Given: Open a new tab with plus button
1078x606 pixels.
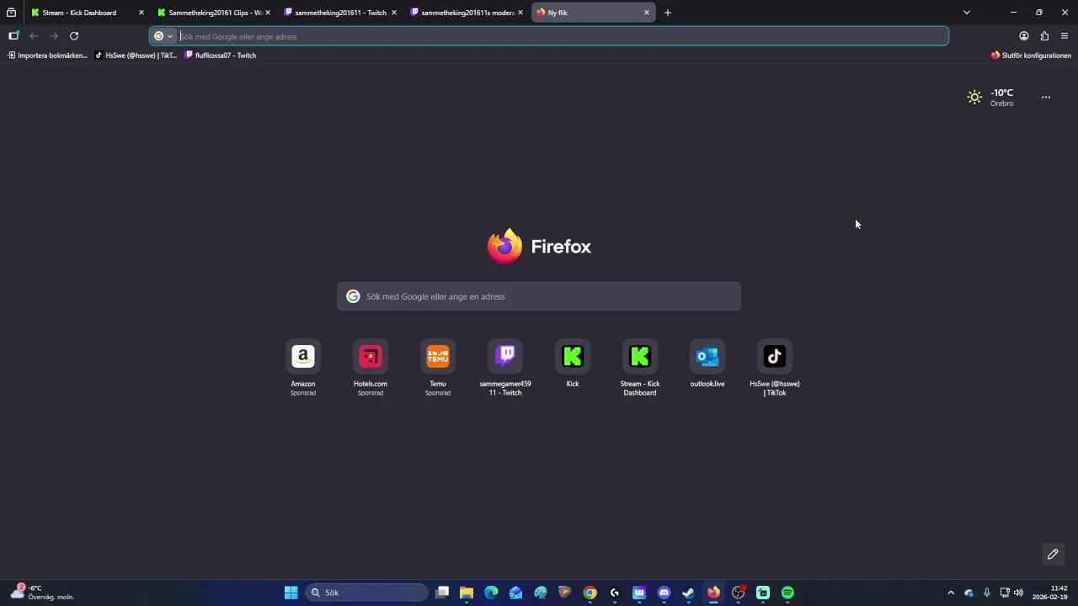Looking at the screenshot, I should click(668, 13).
